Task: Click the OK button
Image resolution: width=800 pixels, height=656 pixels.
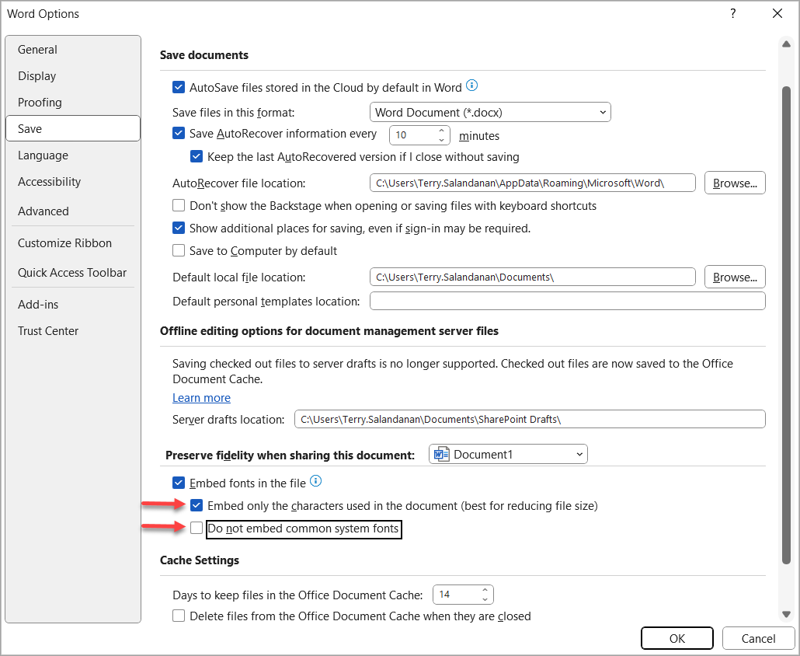Action: [x=677, y=638]
